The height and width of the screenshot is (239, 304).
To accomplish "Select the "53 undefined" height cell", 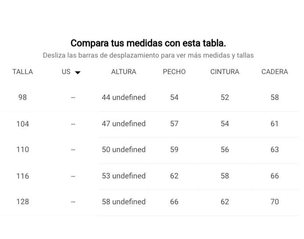I will pos(124,176).
